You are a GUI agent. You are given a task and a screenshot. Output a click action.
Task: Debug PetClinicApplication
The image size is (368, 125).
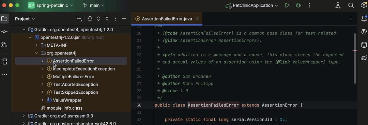coord(298,5)
